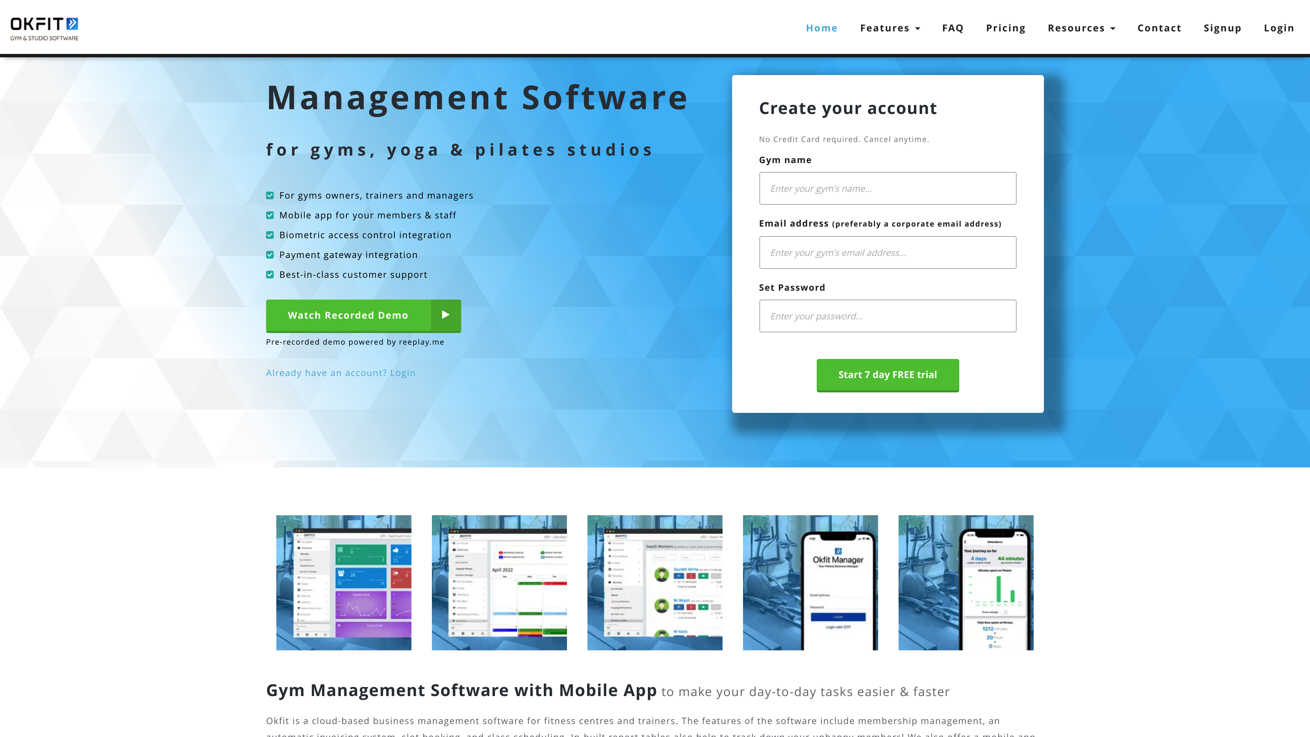
Task: Click Watch Recorded Demo button
Action: pos(363,315)
